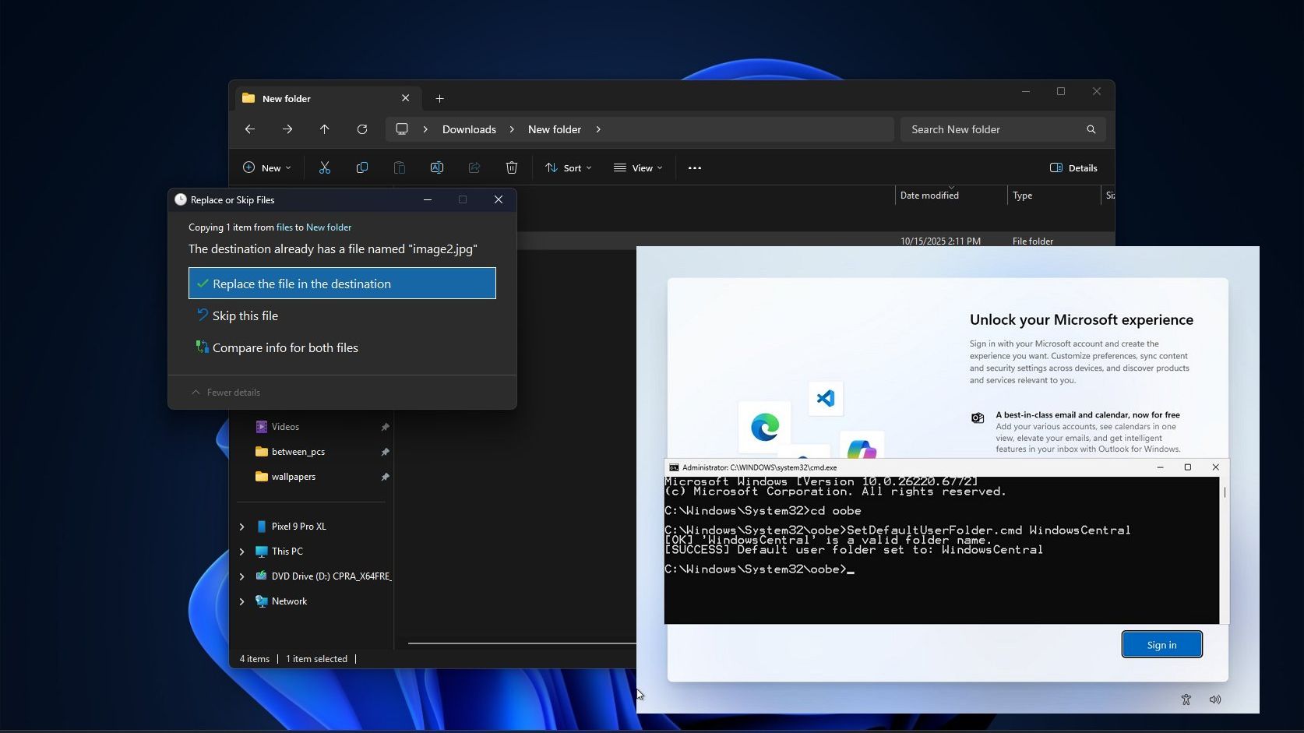The height and width of the screenshot is (733, 1304).
Task: Copy the selected item via toolbar icon
Action: [362, 167]
